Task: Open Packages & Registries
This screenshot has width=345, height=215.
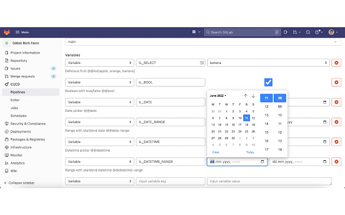Action: (x=27, y=140)
